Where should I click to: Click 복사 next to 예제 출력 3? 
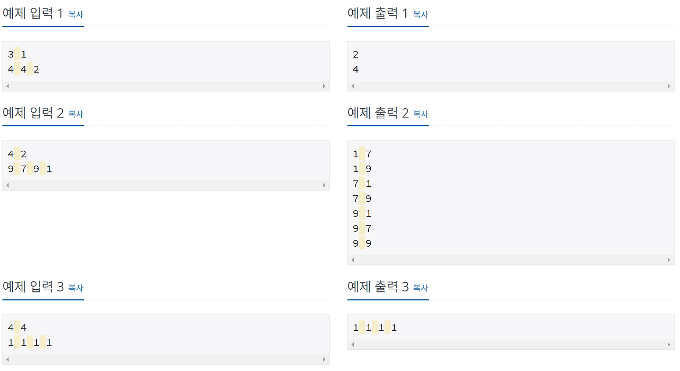click(420, 288)
